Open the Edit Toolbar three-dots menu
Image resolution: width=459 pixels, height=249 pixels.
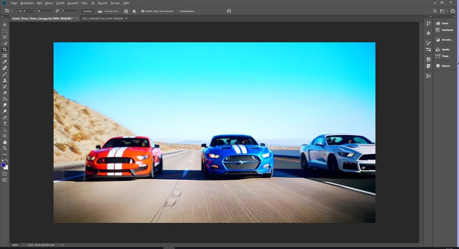pyautogui.click(x=5, y=155)
